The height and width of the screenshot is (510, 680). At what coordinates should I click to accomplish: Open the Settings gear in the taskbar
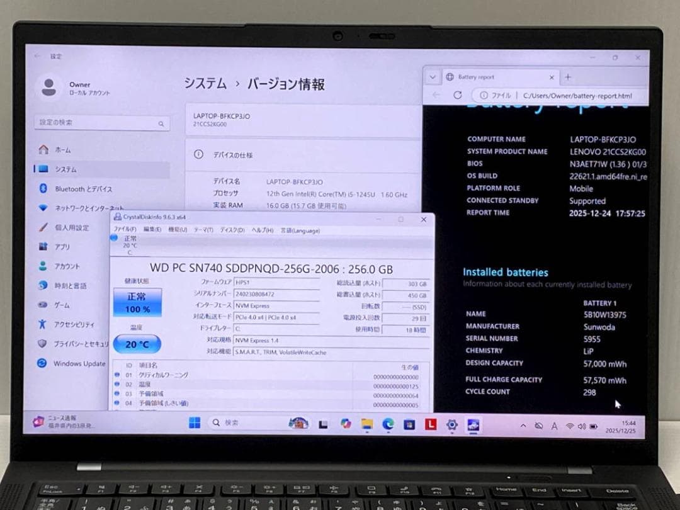451,426
